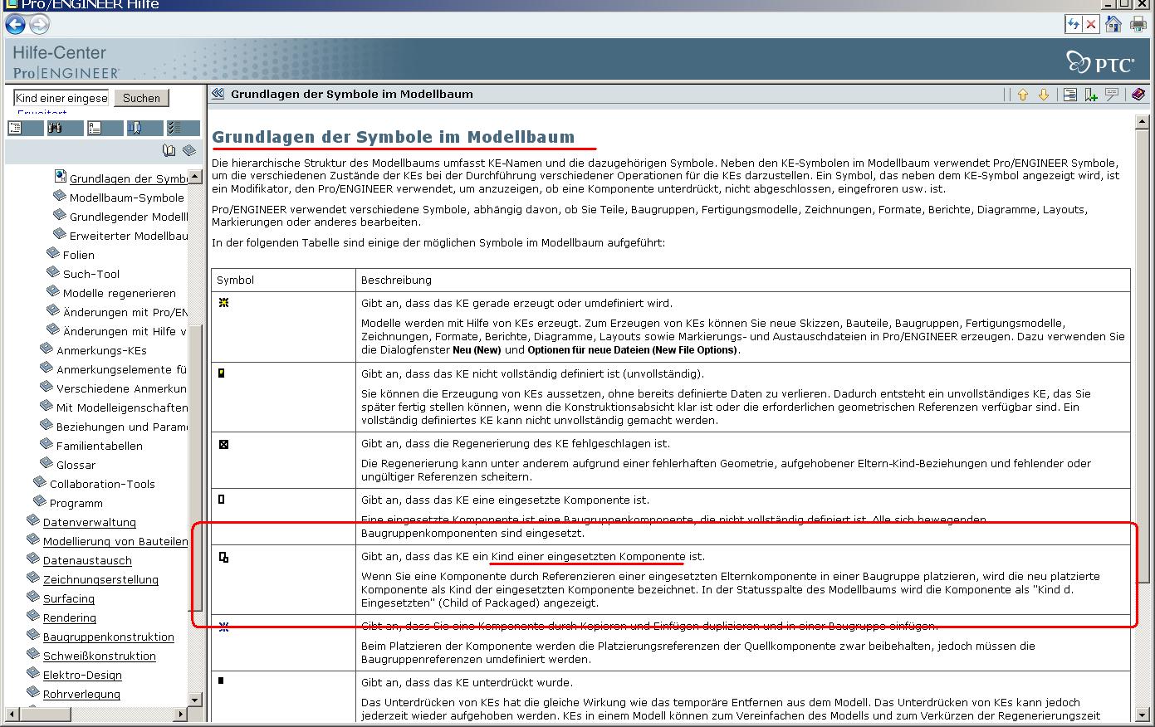Viewport: 1155px width, 727px height.
Task: Expand the Anmerkungs-KEs book
Action: [x=101, y=350]
